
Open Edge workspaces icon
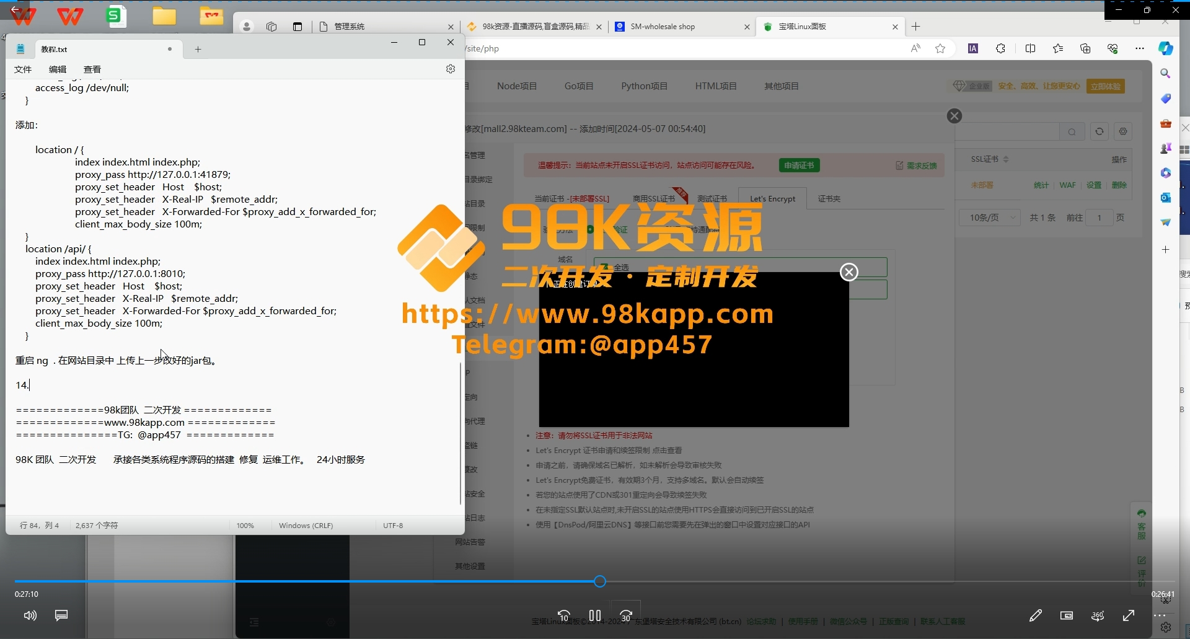(271, 27)
